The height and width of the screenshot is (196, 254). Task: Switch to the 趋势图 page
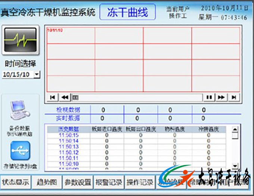(x=47, y=182)
